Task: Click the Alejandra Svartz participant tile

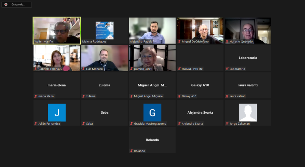Action: pyautogui.click(x=200, y=112)
